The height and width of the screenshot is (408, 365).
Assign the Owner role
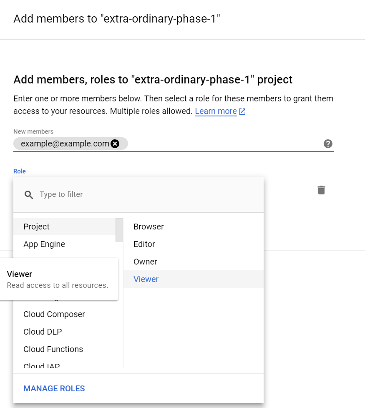coord(145,262)
